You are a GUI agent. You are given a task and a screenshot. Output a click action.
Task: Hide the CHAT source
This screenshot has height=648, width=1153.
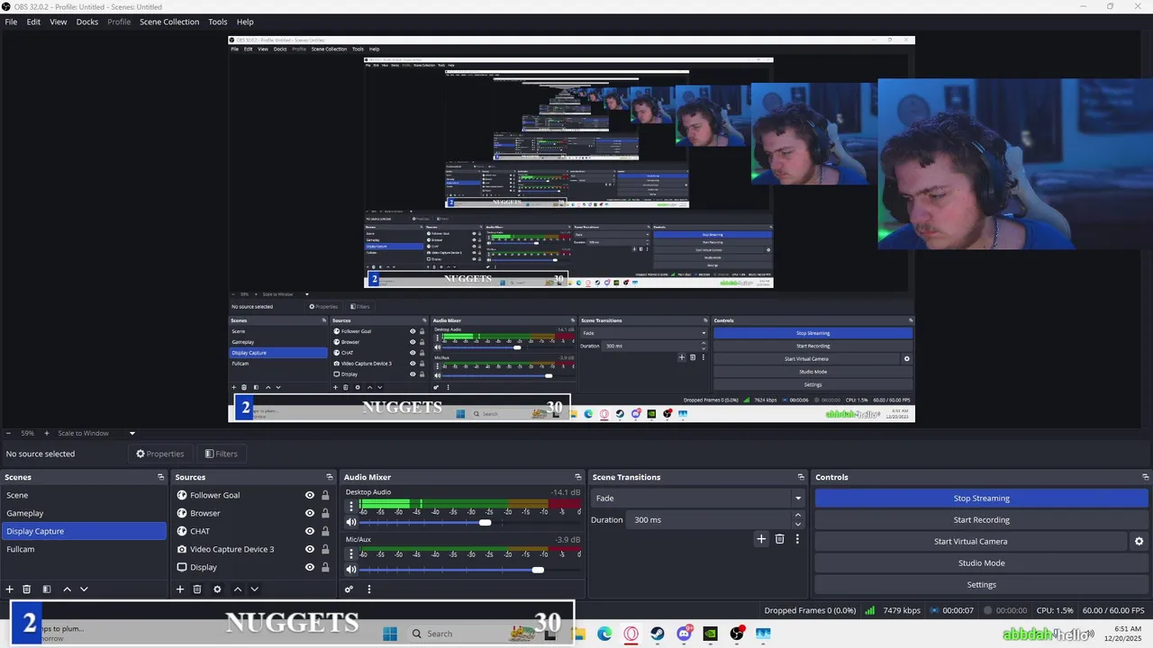pyautogui.click(x=310, y=531)
